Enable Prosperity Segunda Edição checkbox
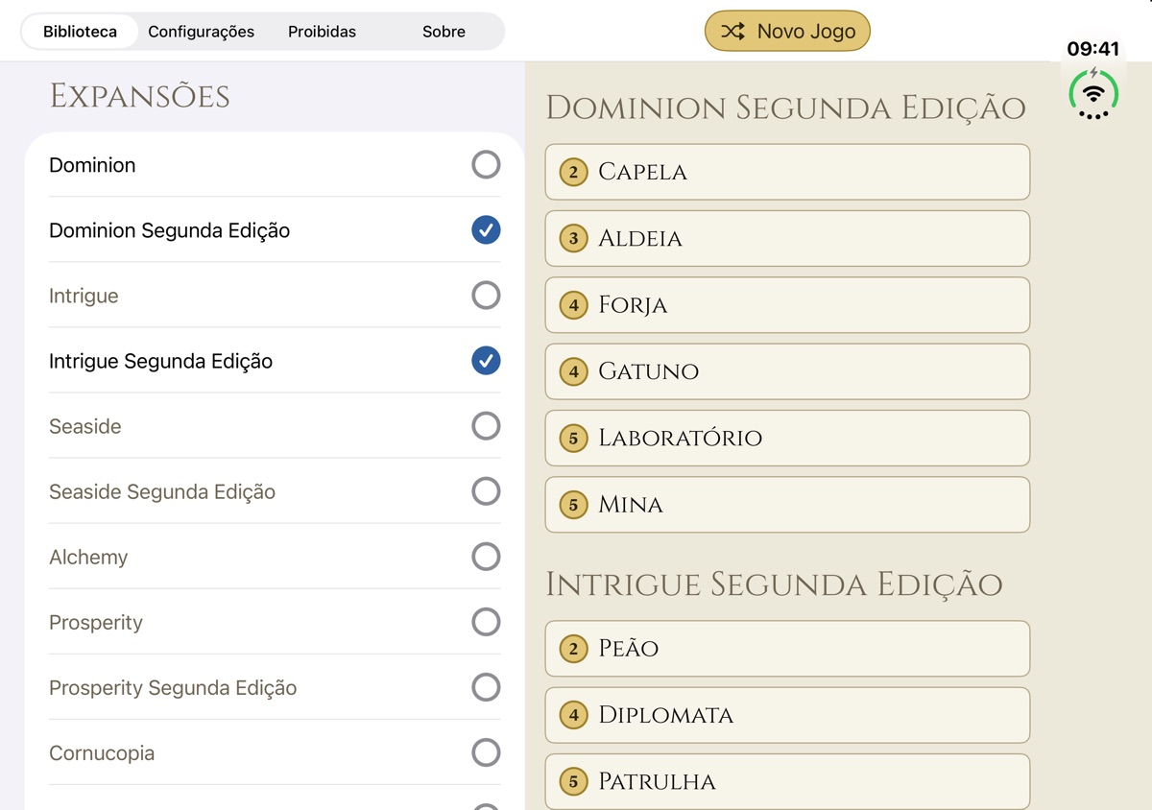Image resolution: width=1152 pixels, height=810 pixels. pos(486,687)
